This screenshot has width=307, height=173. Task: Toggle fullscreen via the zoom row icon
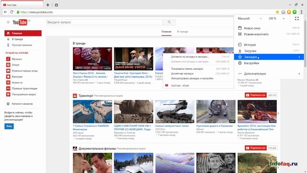(x=297, y=18)
